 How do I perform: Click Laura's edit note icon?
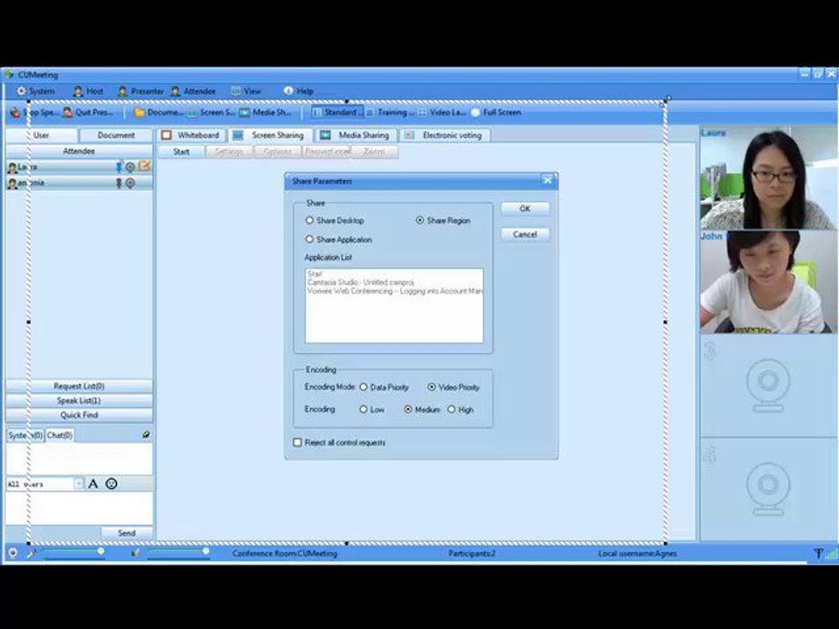pos(144,166)
